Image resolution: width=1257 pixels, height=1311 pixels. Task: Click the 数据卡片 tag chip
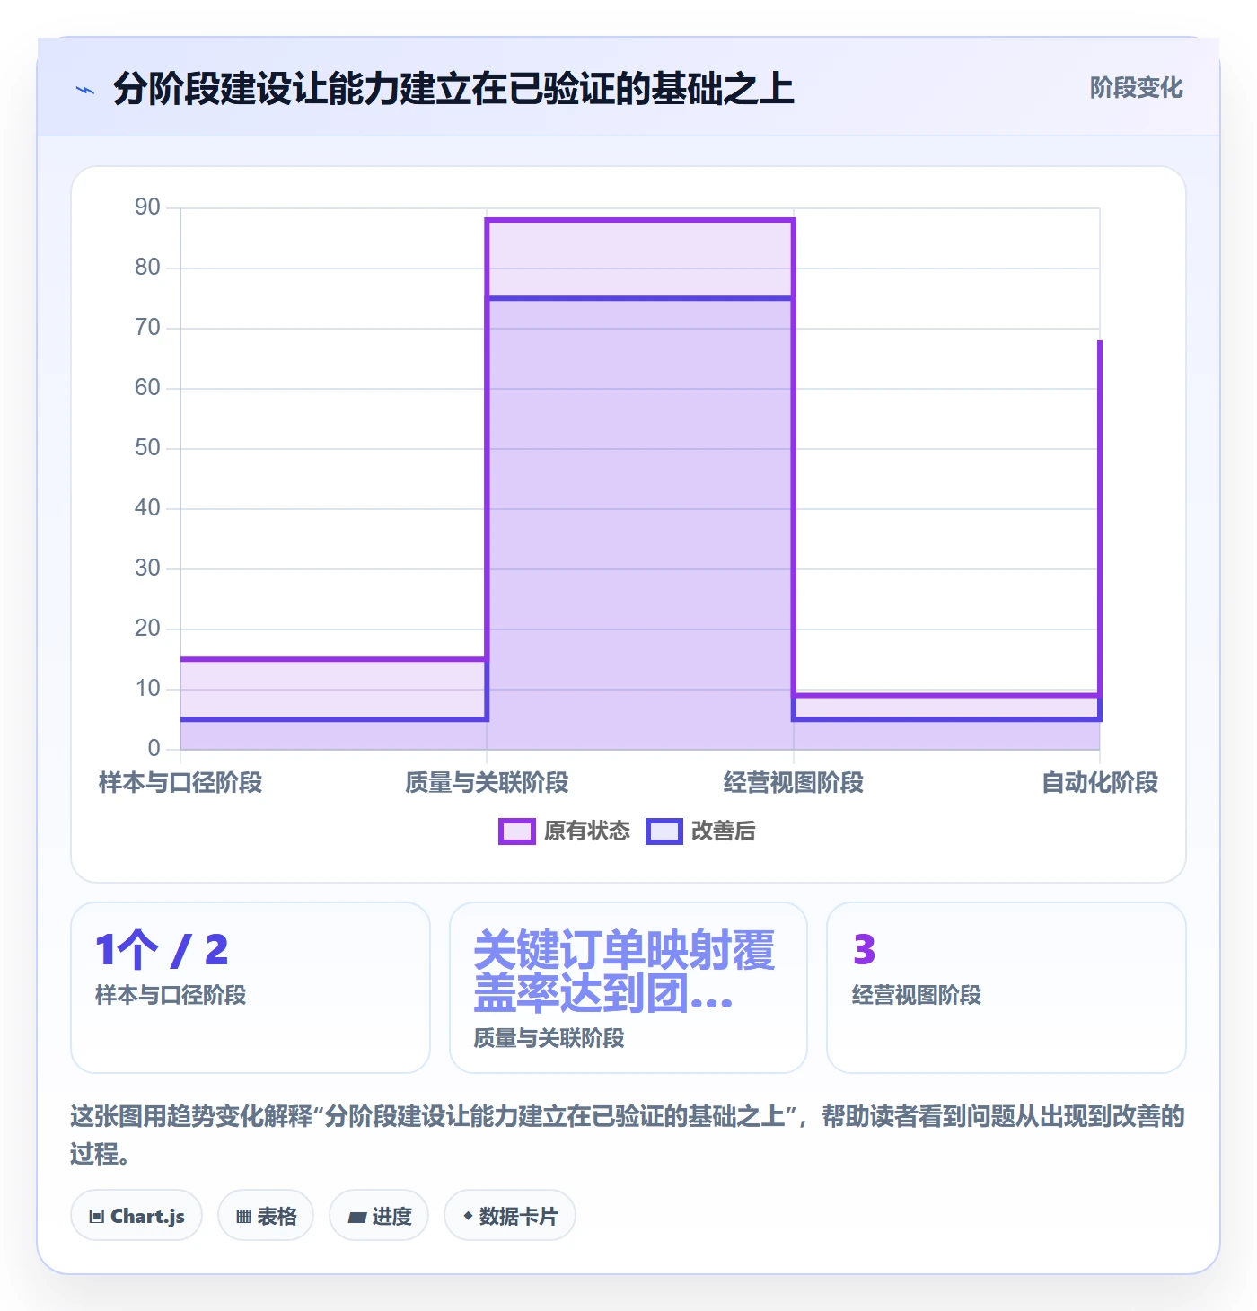click(x=510, y=1216)
